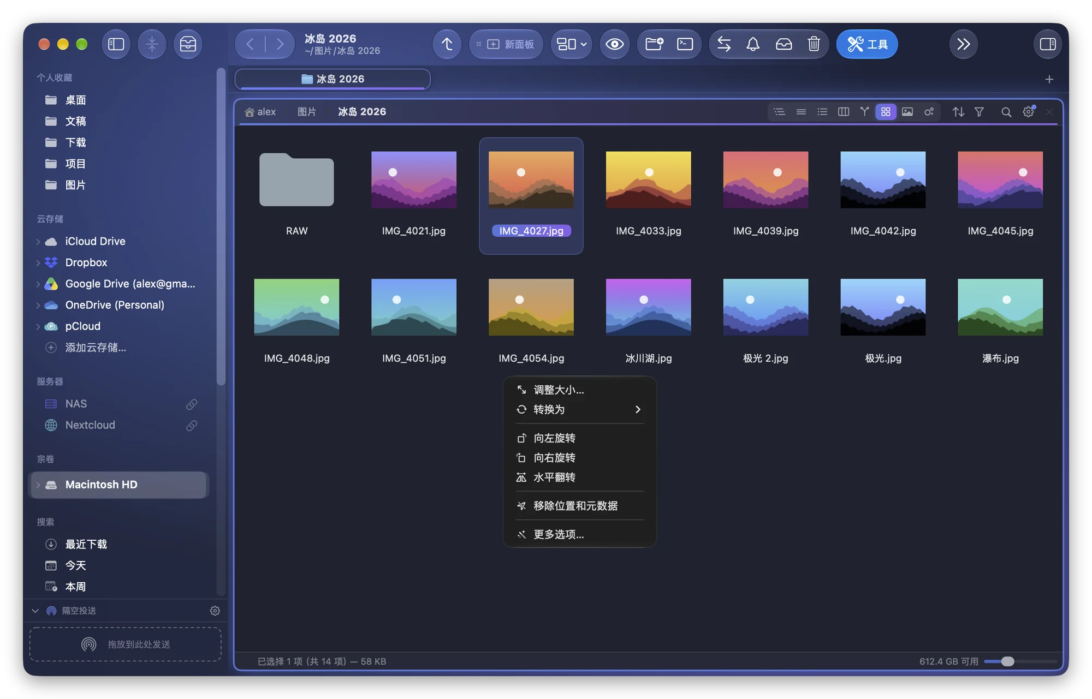Create a new folder from toolbar
This screenshot has height=699, width=1092.
[x=654, y=44]
